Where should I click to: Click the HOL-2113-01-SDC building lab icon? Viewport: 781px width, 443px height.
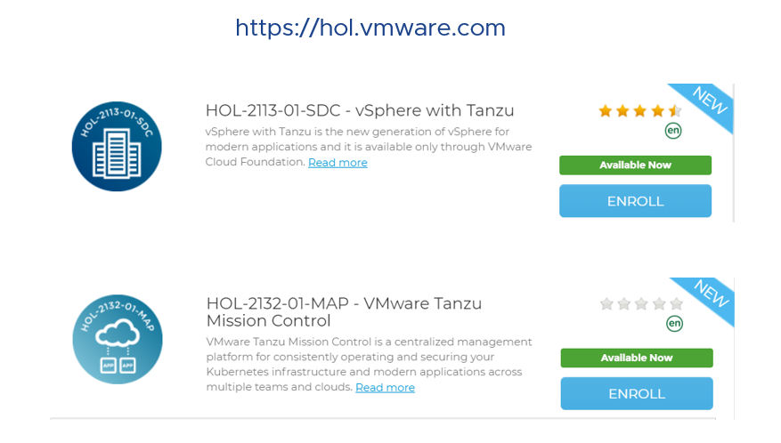tap(117, 147)
